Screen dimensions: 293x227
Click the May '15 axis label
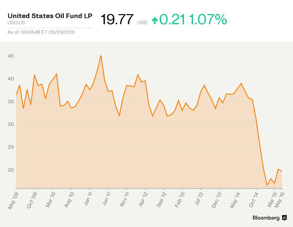(x=280, y=200)
